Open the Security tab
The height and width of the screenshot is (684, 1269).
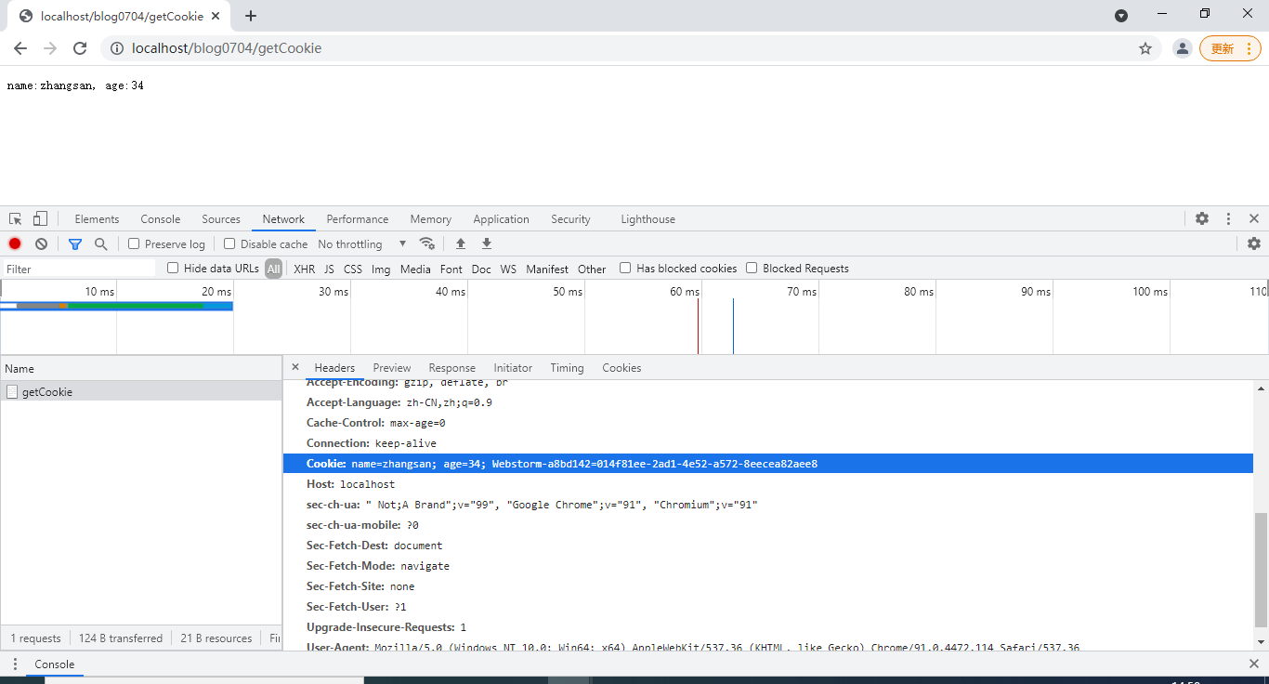pyautogui.click(x=570, y=219)
